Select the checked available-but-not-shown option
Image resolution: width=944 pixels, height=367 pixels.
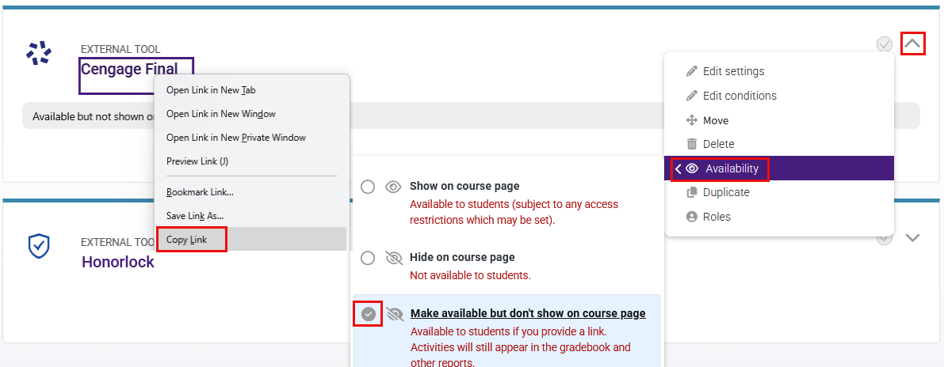coord(369,314)
